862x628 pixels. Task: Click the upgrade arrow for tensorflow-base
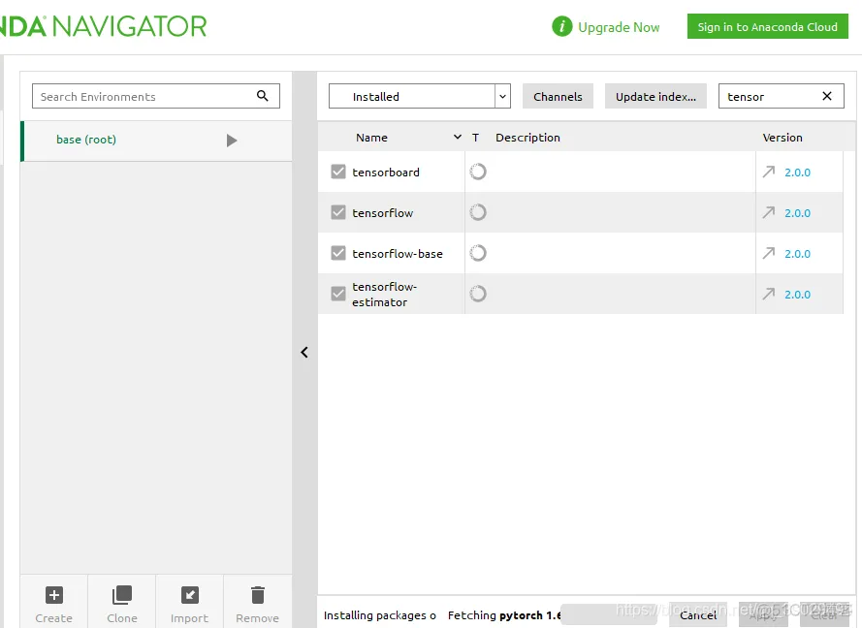point(769,253)
